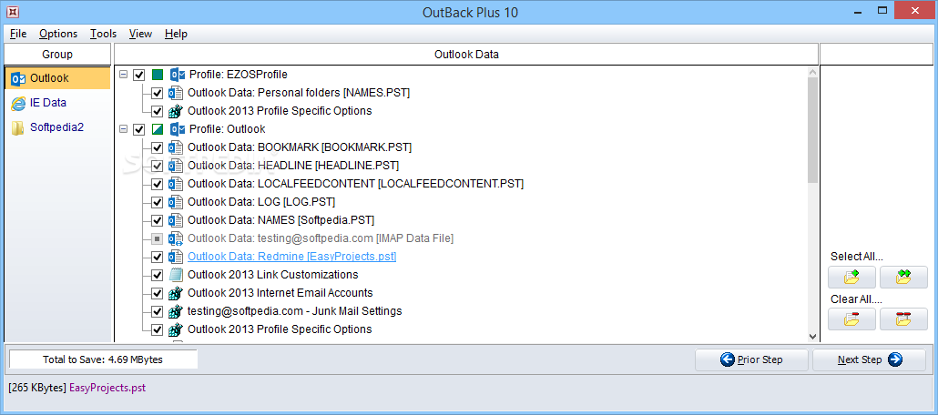This screenshot has width=938, height=415.
Task: Uncheck BOOKMARK [BOOKMARK.PST] checkbox
Action: (x=158, y=147)
